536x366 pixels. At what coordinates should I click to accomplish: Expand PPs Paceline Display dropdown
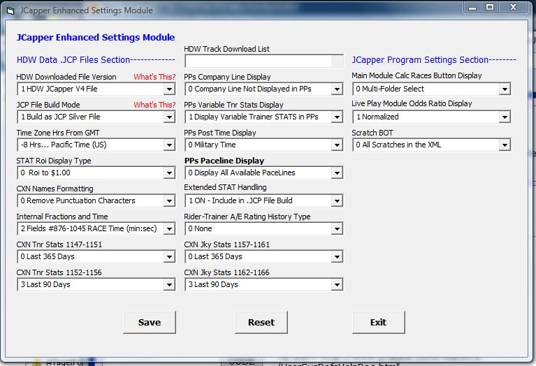(337, 173)
